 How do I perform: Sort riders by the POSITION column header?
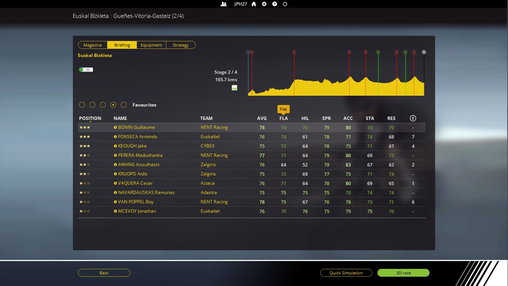(90, 118)
